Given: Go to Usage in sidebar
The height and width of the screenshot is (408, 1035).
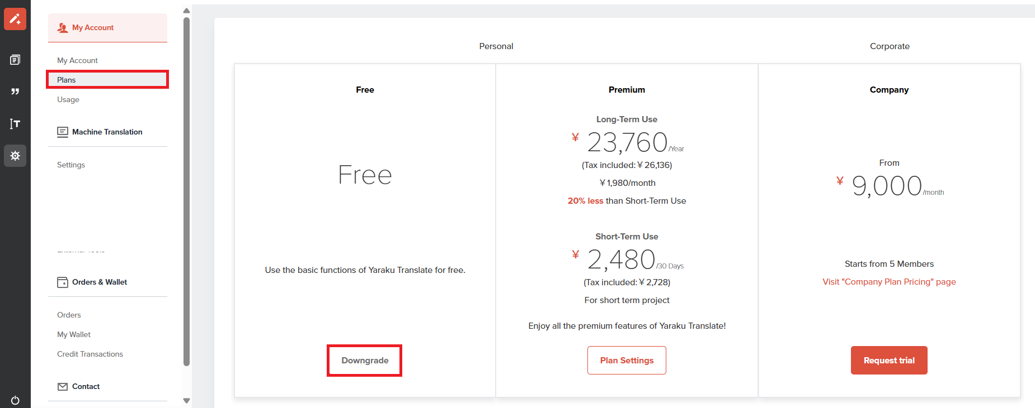Looking at the screenshot, I should (x=68, y=99).
